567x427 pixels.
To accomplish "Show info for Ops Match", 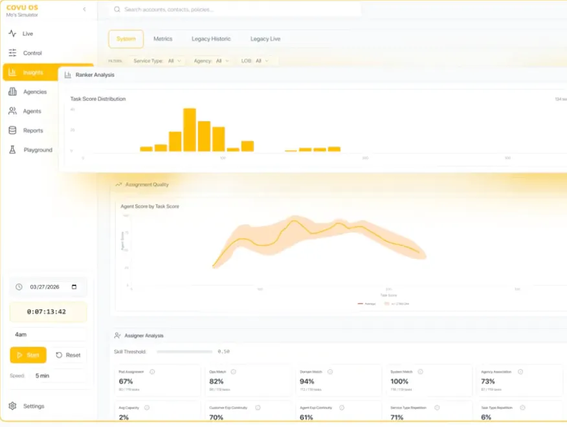I will (x=234, y=371).
